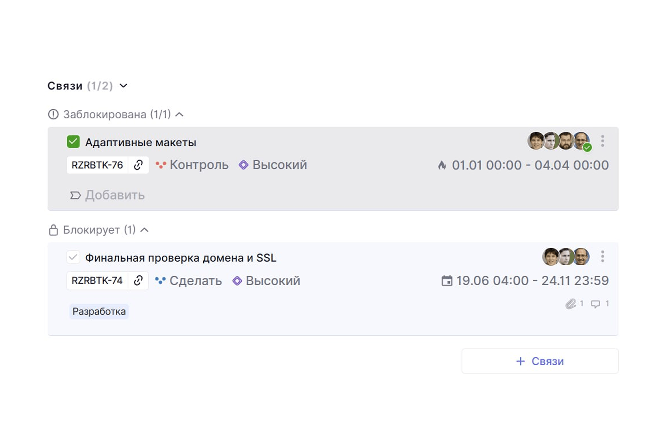
Task: Open three-dot menu for Финальная проверка домена
Action: coord(602,256)
